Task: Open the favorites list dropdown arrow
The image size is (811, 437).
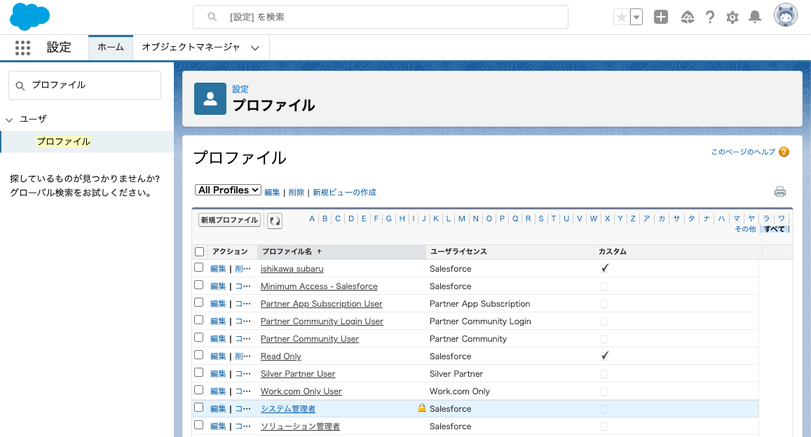Action: 636,17
